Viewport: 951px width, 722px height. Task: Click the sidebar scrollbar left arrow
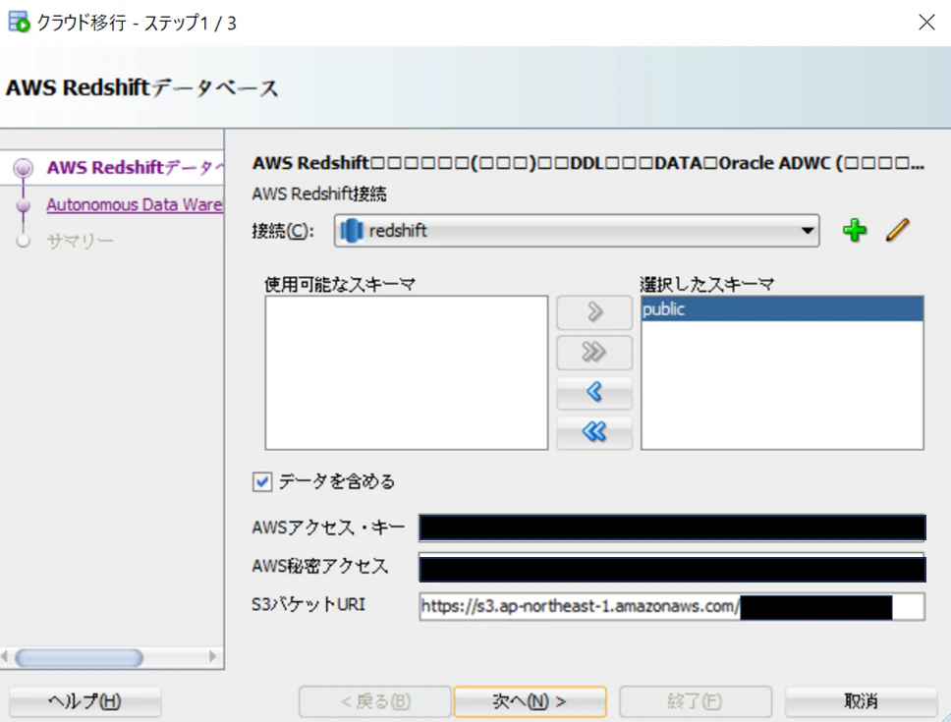5,656
